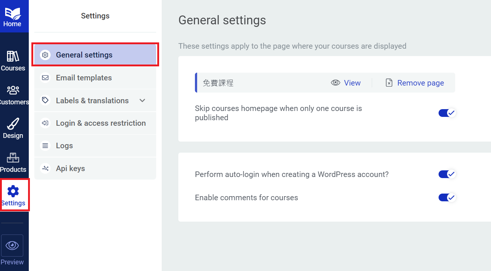Open the General settings menu item

pos(95,55)
